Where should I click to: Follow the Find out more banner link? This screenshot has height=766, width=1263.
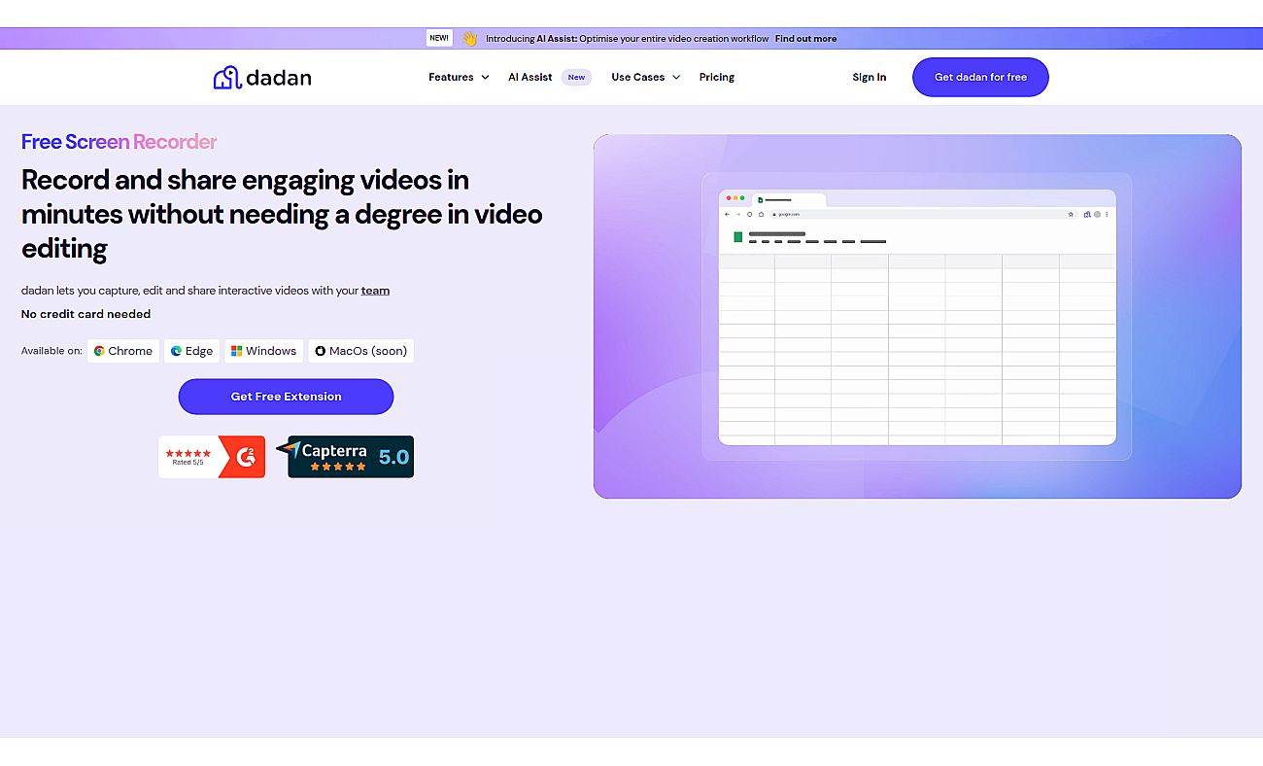coord(805,39)
